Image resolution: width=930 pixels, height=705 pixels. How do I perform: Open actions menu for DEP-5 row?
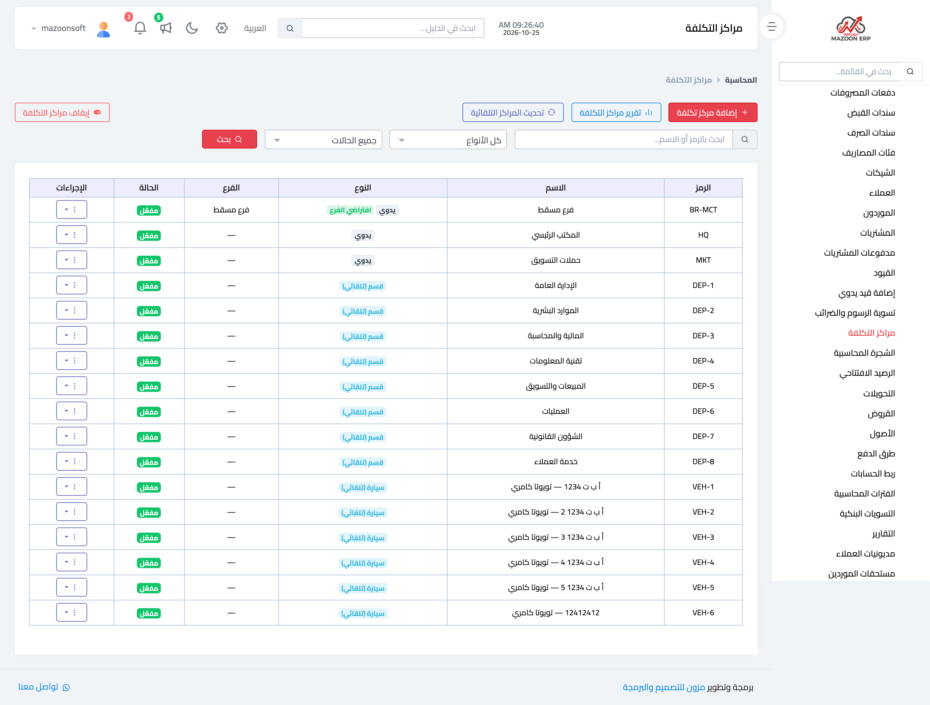(x=71, y=386)
